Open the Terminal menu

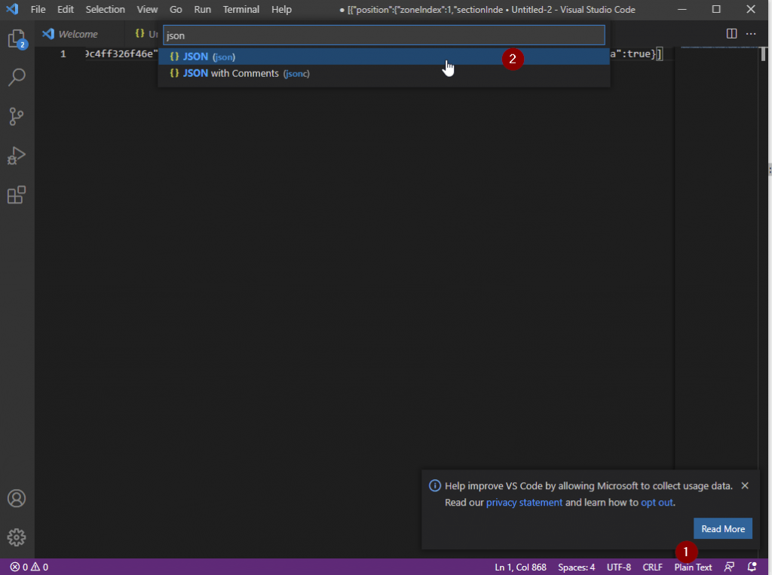point(240,9)
